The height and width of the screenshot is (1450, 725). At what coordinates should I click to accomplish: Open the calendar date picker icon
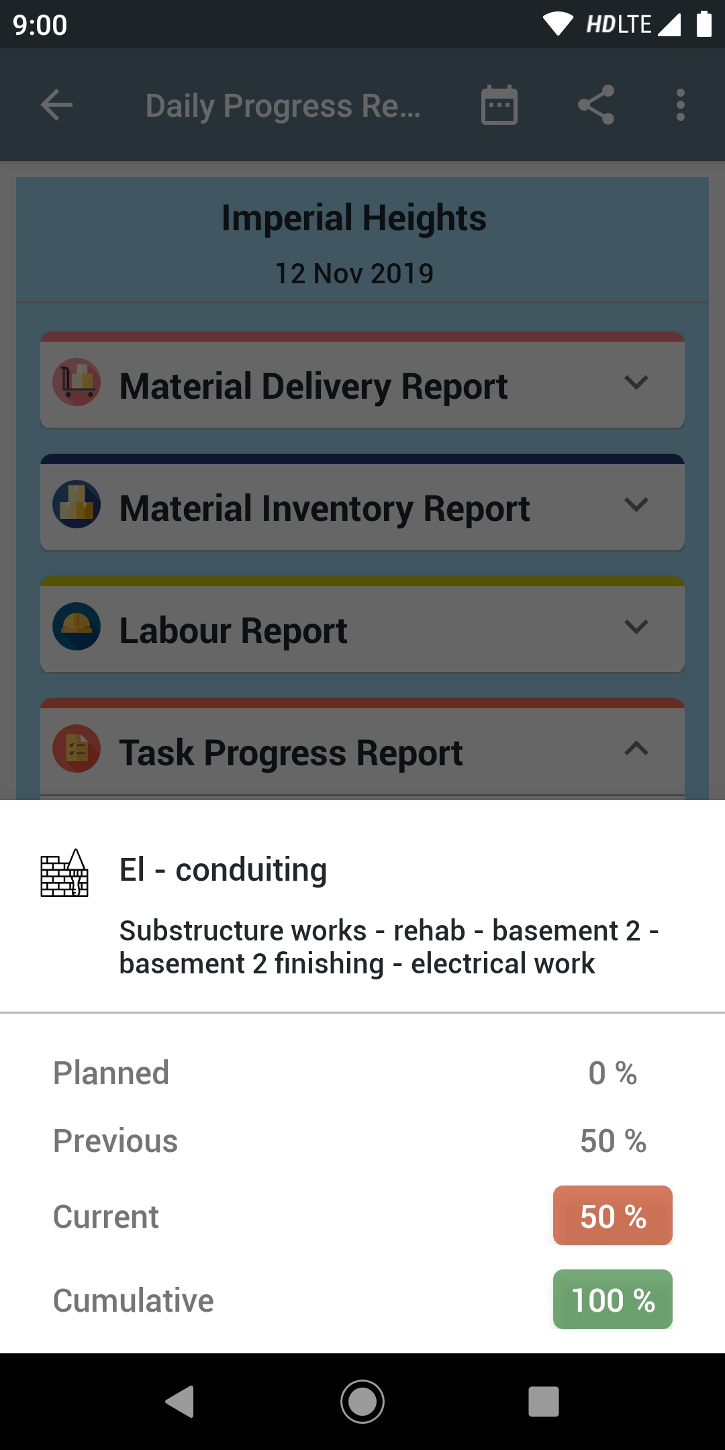point(499,105)
